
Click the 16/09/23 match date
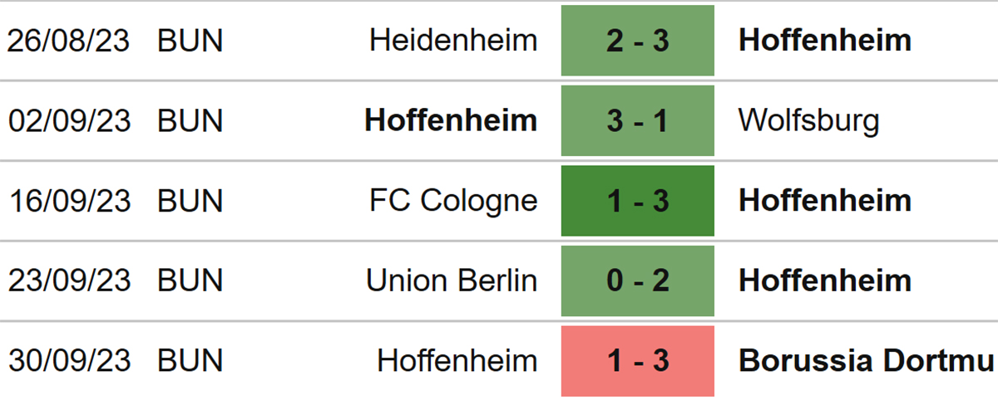point(69,201)
